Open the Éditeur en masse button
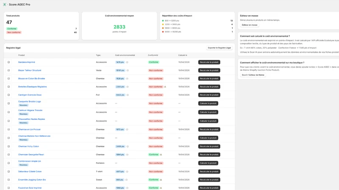Image resolution: width=339 pixels, height=190 pixels. click(250, 25)
